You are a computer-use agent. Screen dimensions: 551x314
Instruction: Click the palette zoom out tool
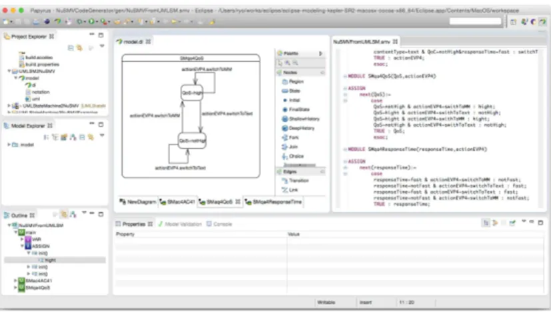tap(295, 63)
